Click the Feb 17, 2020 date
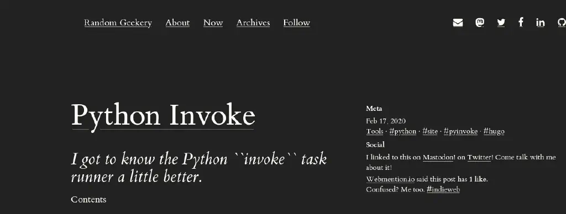Screen dimensions: 566x214 pos(386,121)
